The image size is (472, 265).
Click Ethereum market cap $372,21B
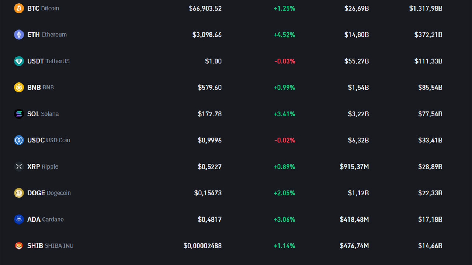pyautogui.click(x=428, y=35)
